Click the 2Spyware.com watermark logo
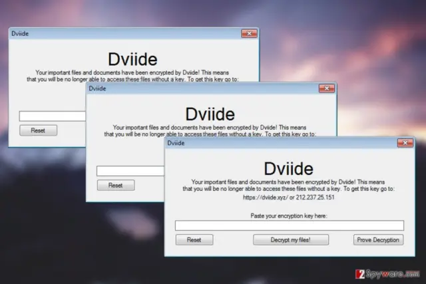The height and width of the screenshot is (284, 426). 387,273
